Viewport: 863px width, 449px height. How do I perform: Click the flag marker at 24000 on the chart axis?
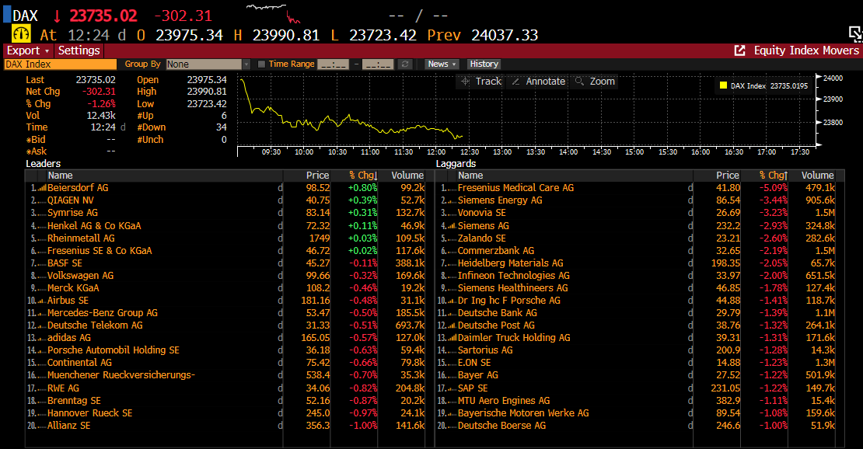coord(819,78)
